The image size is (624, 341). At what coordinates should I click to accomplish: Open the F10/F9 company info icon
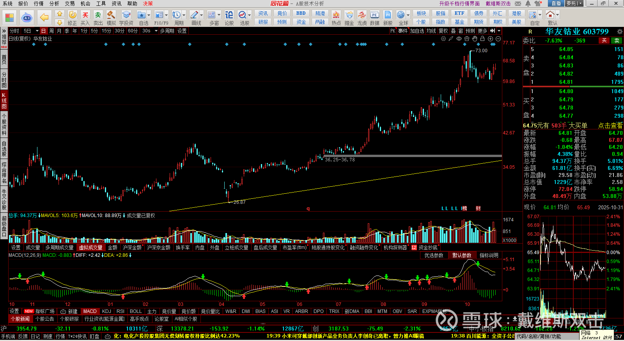point(159,15)
